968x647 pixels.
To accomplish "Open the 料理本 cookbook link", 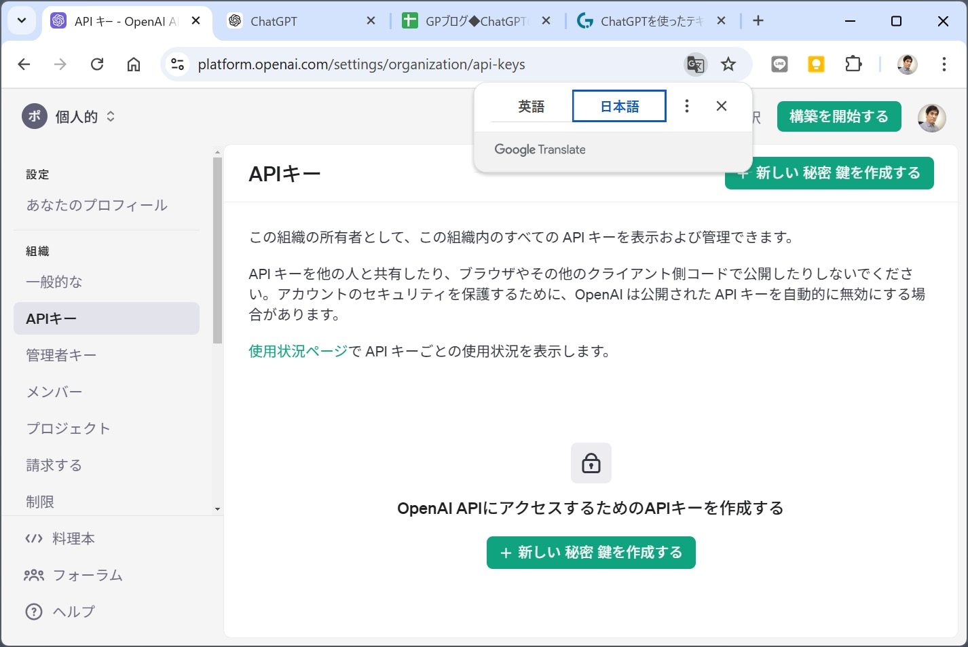I will [x=60, y=538].
